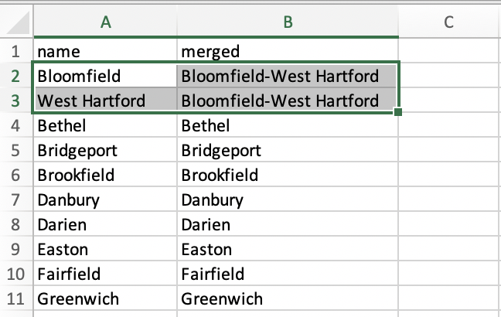Select column C header

449,22
